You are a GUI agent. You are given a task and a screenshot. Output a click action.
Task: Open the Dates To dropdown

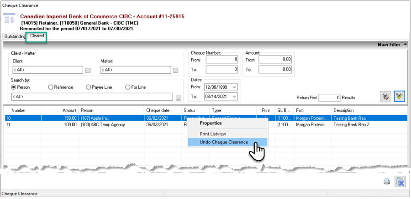pos(234,97)
